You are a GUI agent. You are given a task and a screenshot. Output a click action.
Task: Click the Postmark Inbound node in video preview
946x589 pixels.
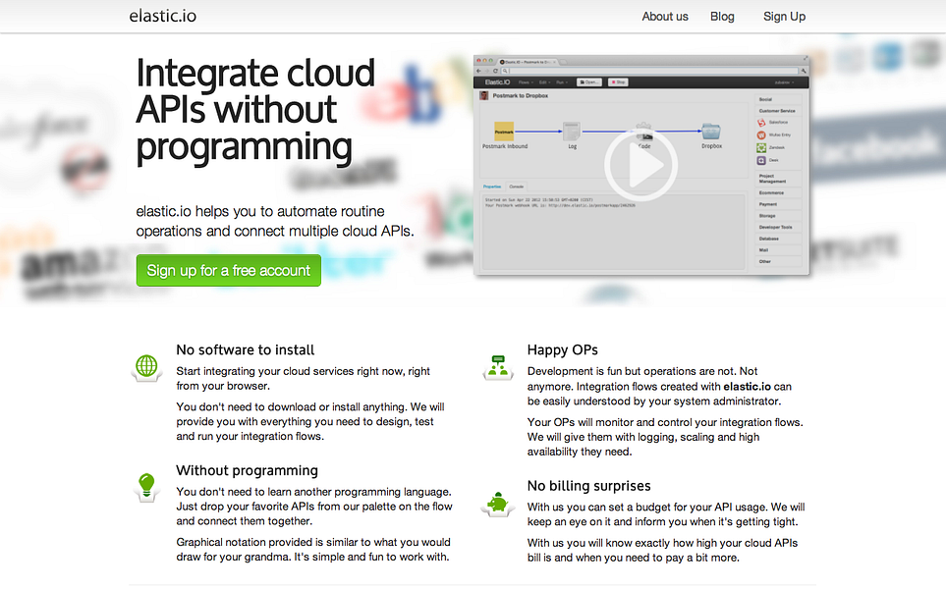(x=504, y=132)
